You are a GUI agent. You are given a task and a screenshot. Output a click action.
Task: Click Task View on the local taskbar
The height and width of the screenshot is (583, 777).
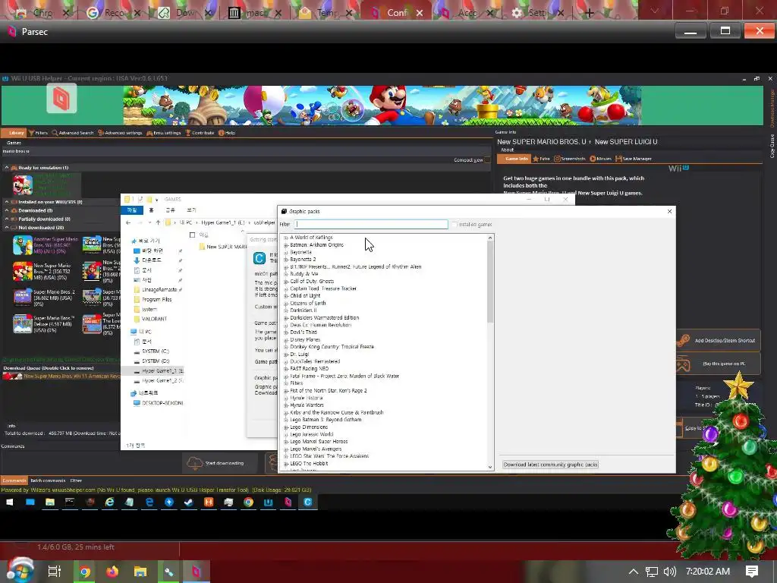(54, 572)
